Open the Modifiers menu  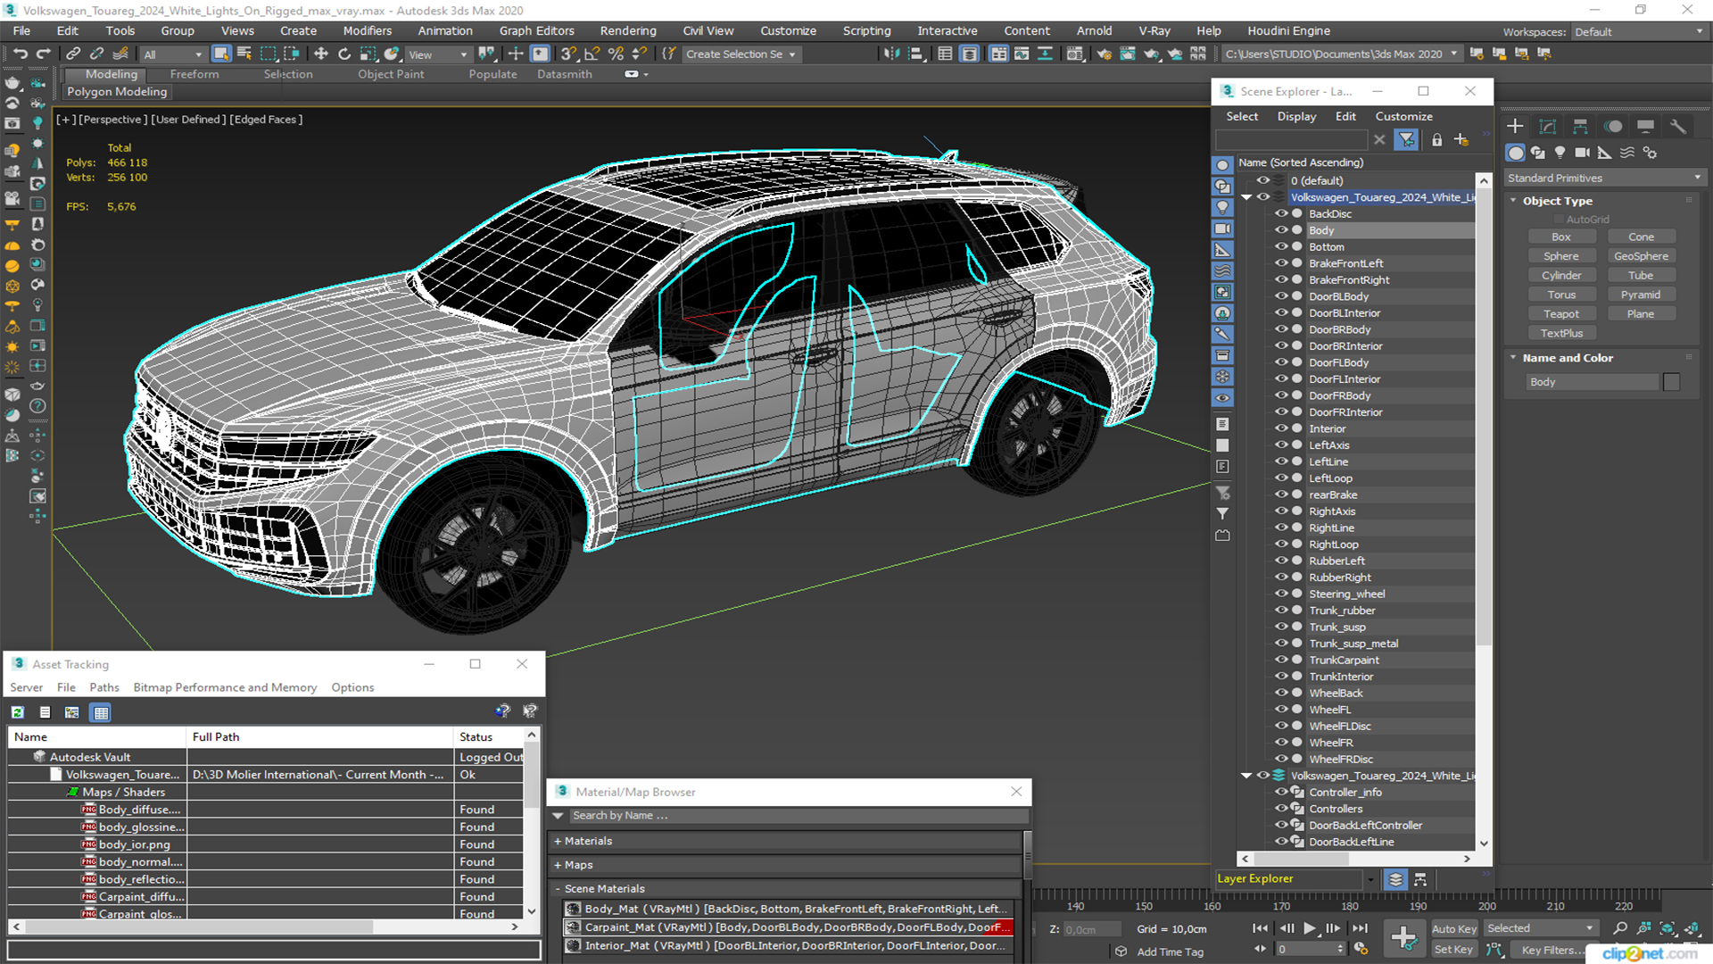pos(367,30)
